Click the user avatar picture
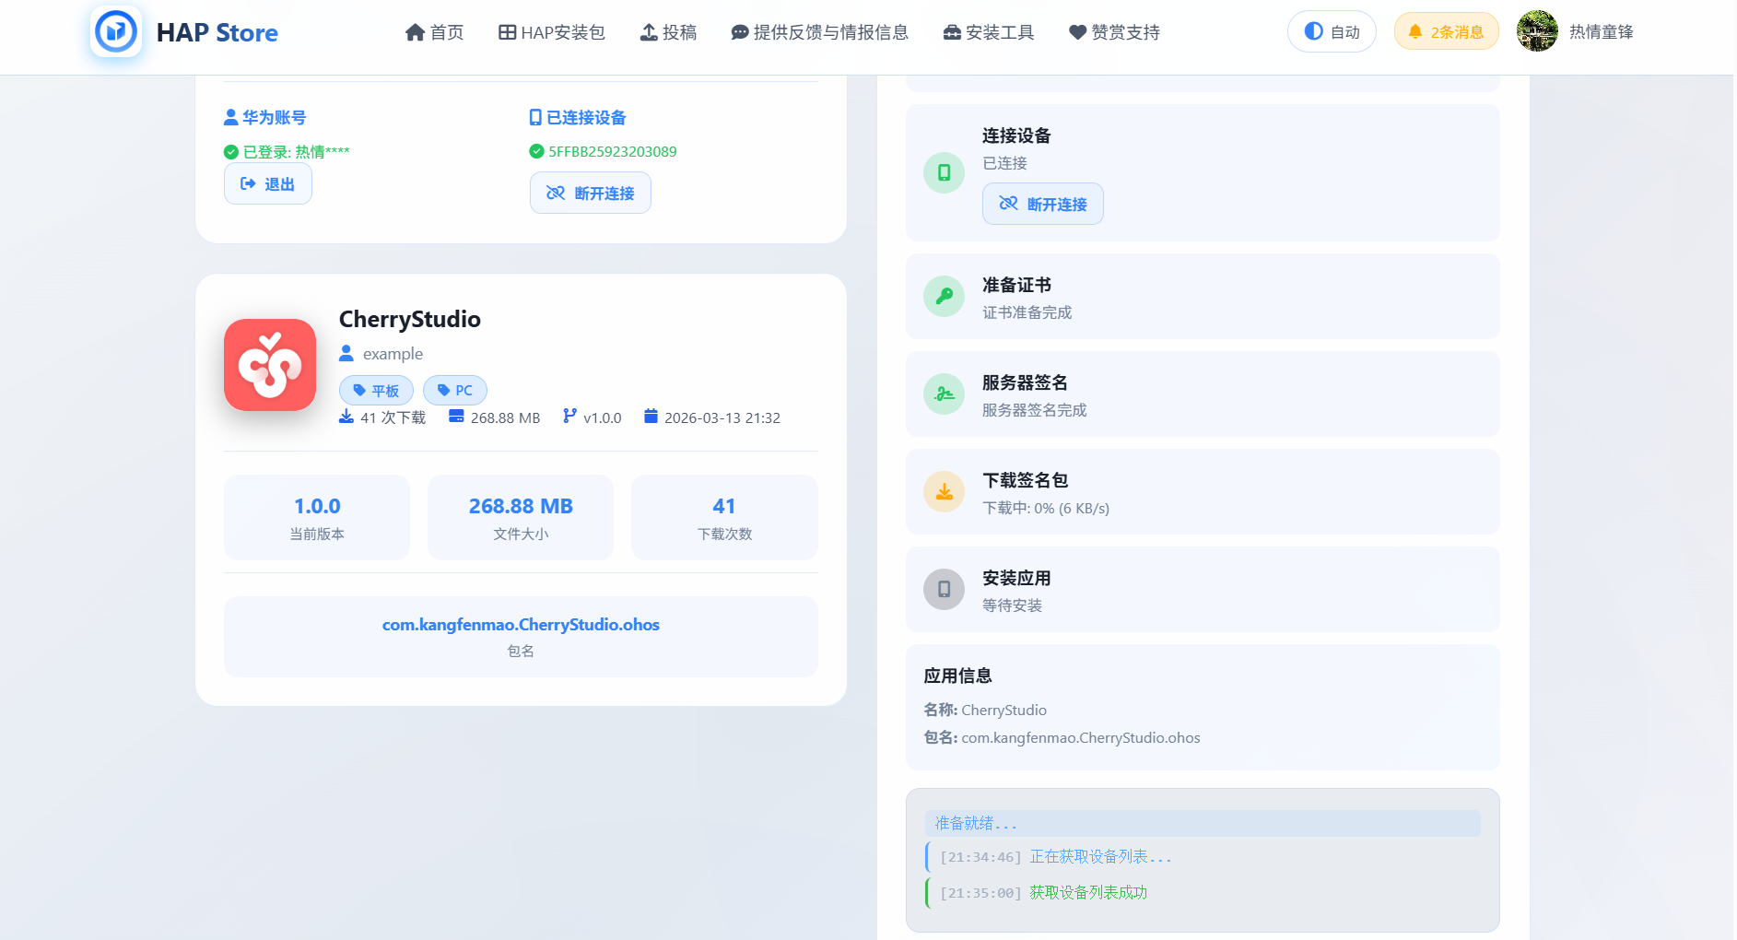This screenshot has width=1737, height=940. pyautogui.click(x=1537, y=31)
